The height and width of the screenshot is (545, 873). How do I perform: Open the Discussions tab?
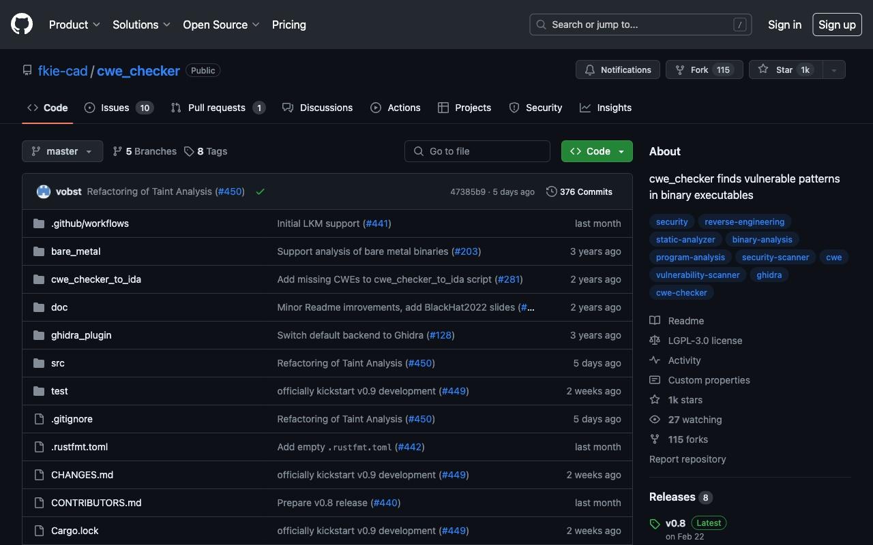(x=318, y=108)
